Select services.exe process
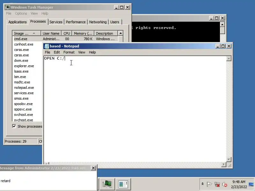 pos(24,93)
